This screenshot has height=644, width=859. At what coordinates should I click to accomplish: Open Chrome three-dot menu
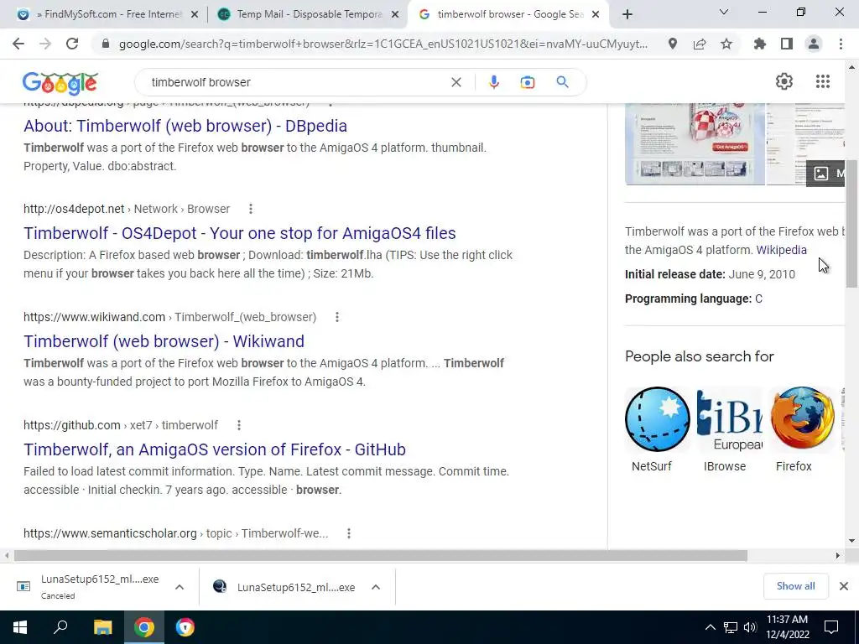pyautogui.click(x=841, y=44)
